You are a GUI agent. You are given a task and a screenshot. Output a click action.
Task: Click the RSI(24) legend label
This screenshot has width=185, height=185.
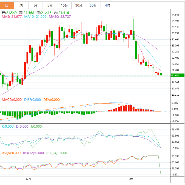click(x=57, y=153)
